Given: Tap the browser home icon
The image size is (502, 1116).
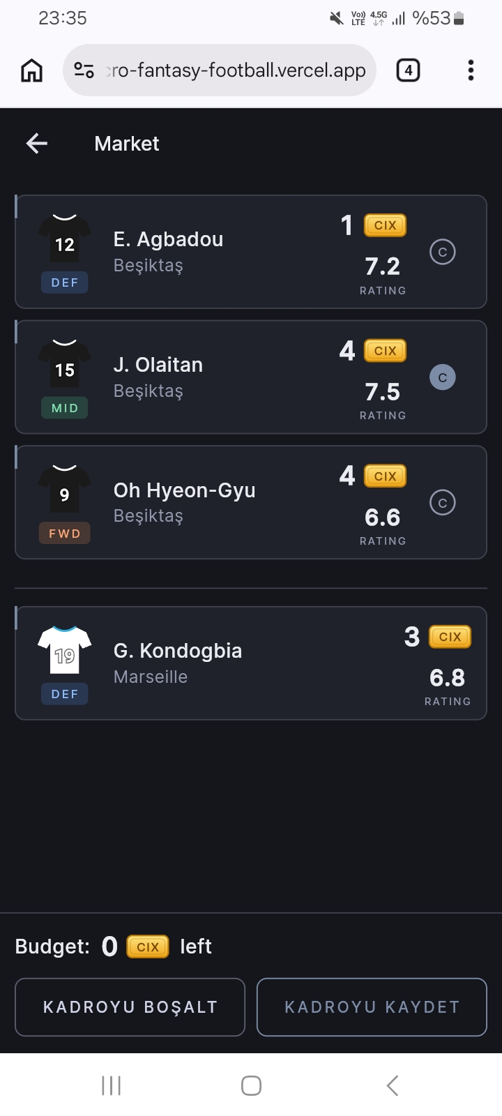Looking at the screenshot, I should pos(32,70).
